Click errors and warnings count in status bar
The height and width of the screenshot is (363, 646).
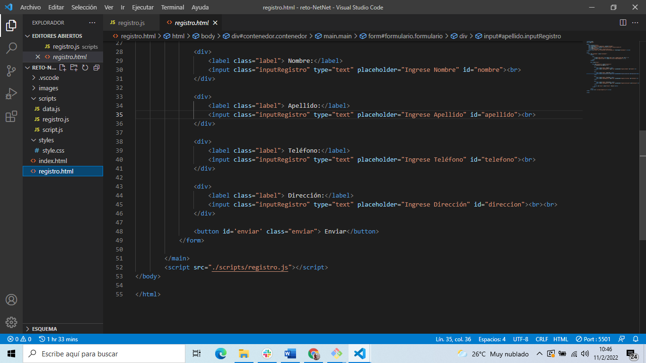click(19, 339)
